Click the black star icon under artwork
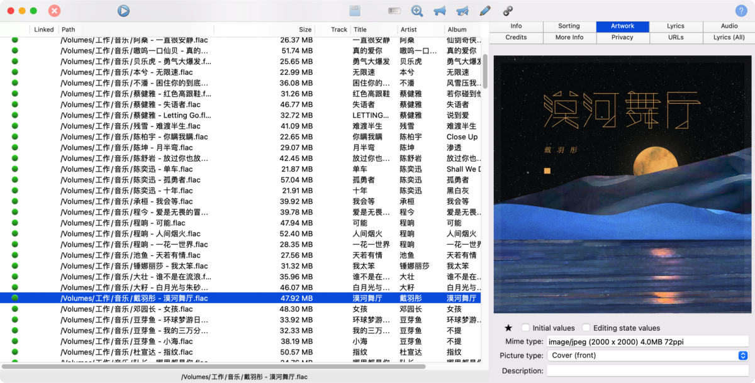Screen dimensions: 755x383 coord(508,328)
